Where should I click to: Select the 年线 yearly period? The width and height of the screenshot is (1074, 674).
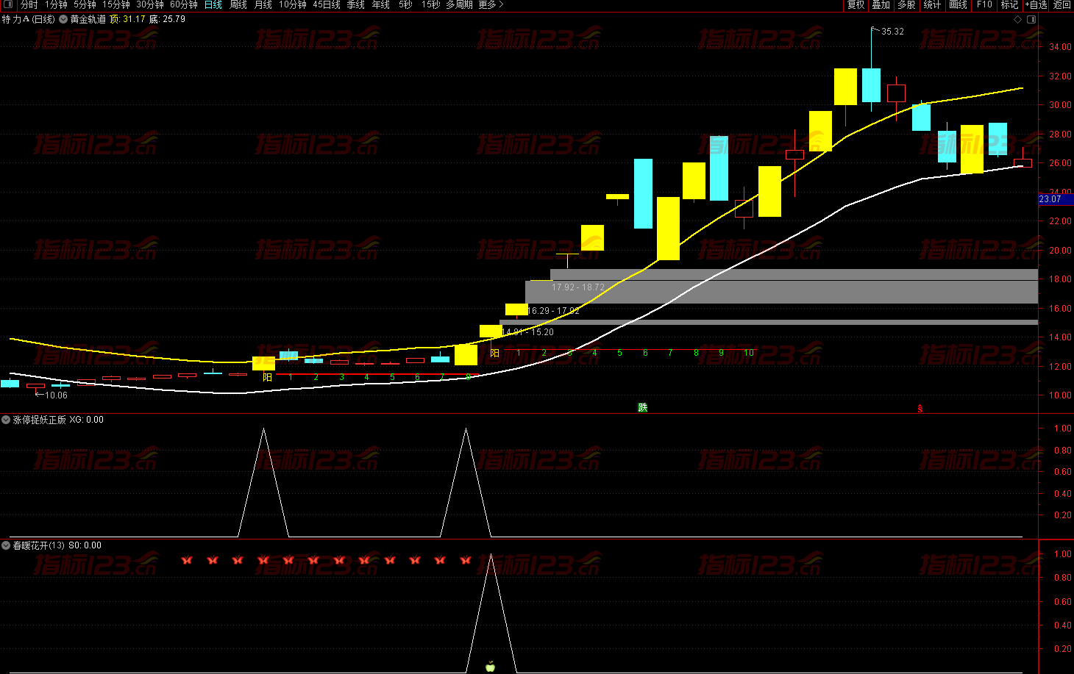coord(381,4)
